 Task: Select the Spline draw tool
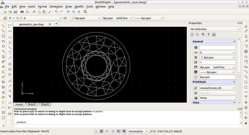point(3,77)
